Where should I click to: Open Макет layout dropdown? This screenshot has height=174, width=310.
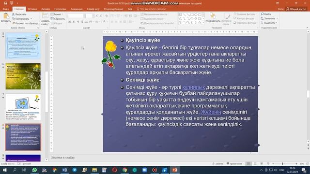pyautogui.click(x=57, y=14)
